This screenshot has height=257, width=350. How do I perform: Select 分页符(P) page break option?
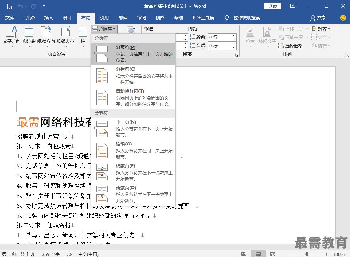click(133, 54)
